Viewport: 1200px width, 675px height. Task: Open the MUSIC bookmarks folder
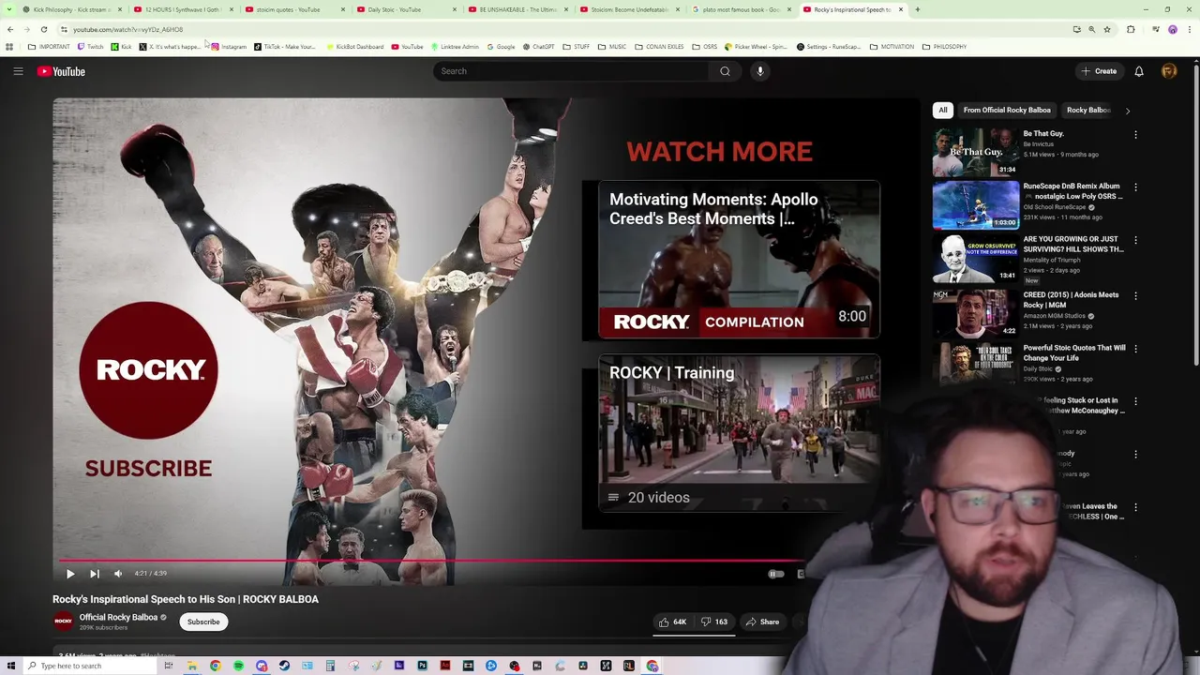tap(611, 47)
